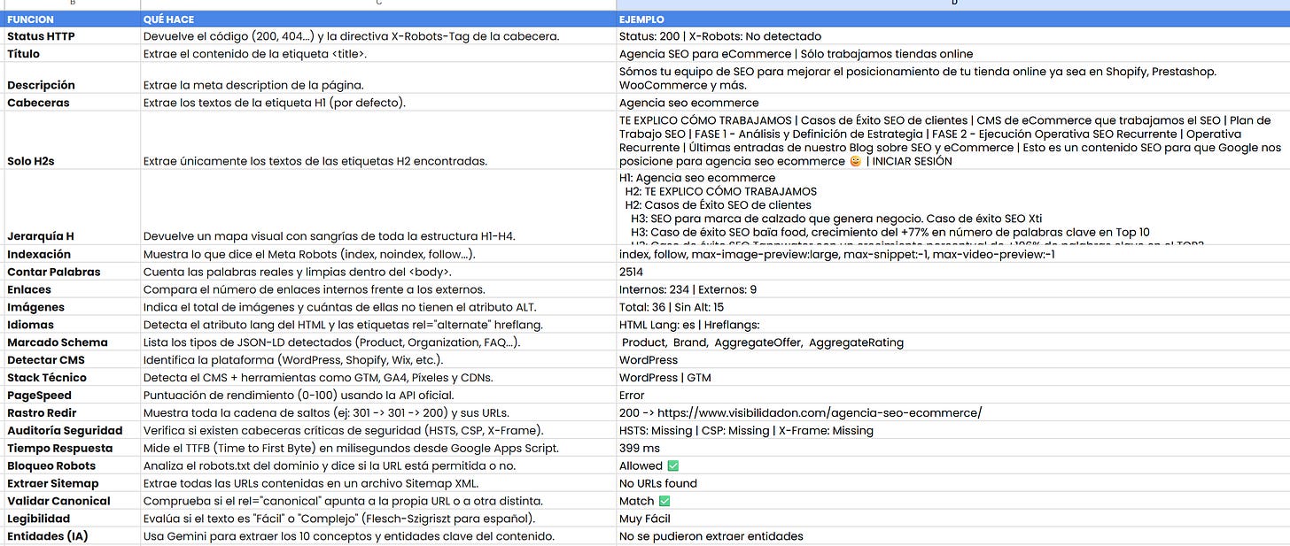
Task: Select the 'Agencia seo ecommerce' Cabeceras example cell
Action: (952, 103)
